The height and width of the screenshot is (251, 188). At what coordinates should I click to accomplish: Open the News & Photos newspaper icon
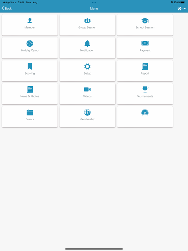click(30, 89)
